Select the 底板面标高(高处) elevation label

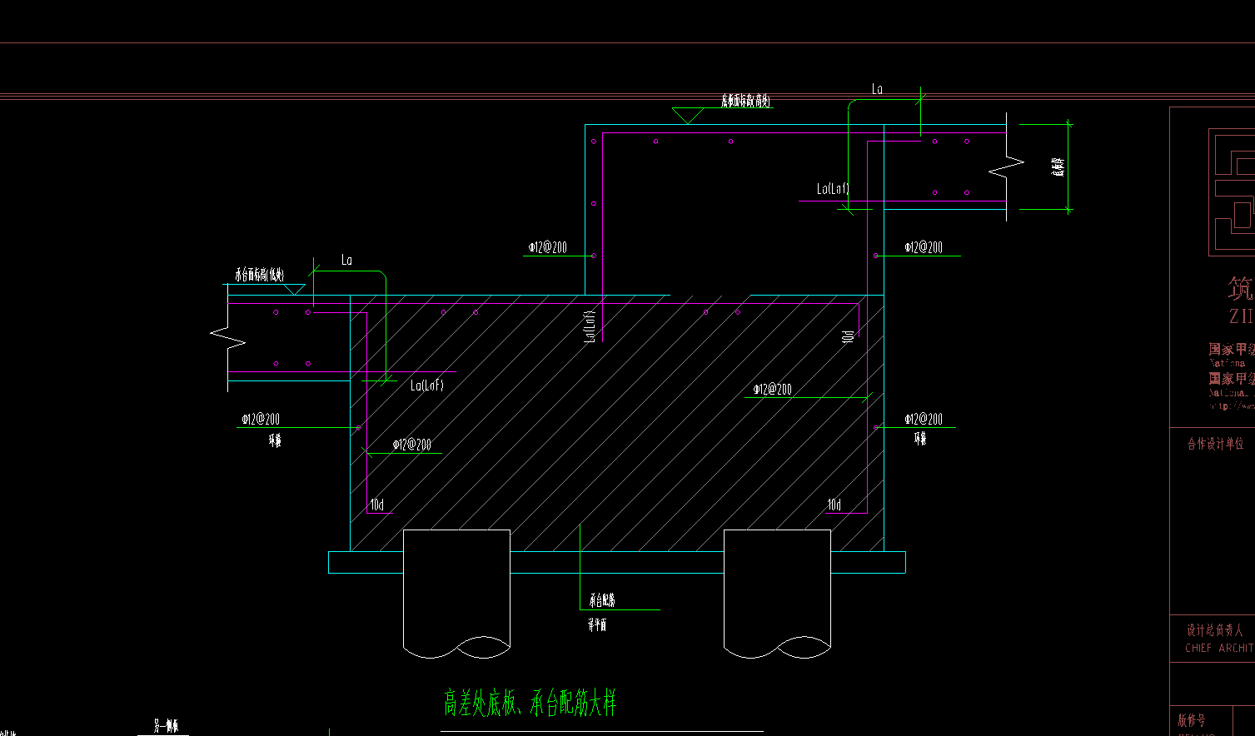click(x=746, y=102)
